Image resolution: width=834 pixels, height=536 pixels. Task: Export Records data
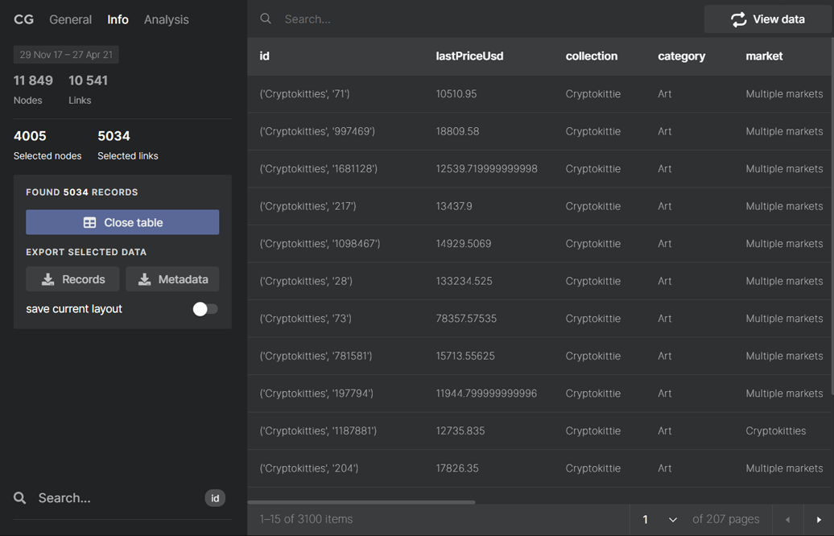tap(72, 279)
